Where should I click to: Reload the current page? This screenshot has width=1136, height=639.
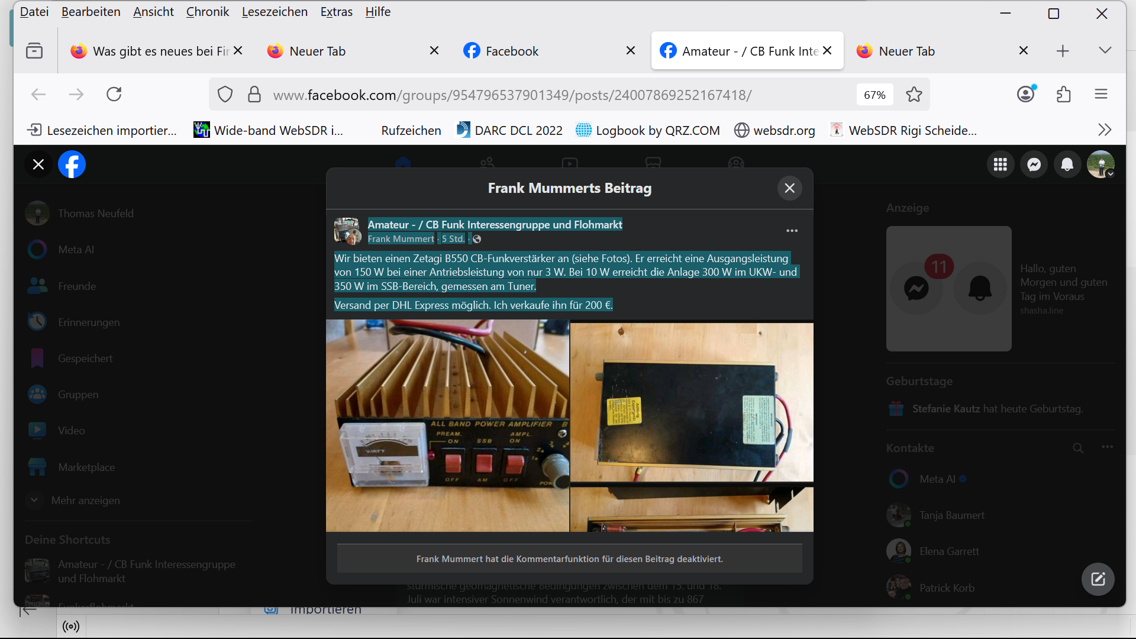(x=114, y=95)
